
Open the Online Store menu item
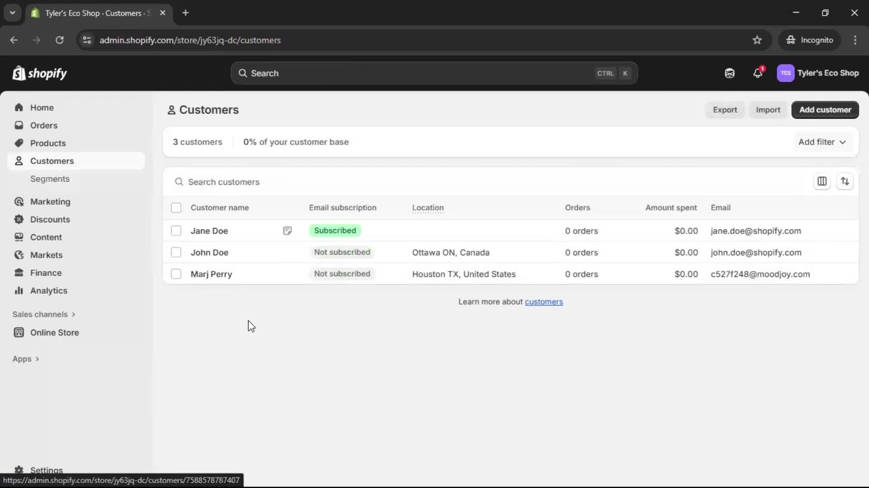[54, 332]
